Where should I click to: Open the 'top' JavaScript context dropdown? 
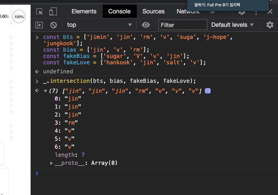click(99, 25)
